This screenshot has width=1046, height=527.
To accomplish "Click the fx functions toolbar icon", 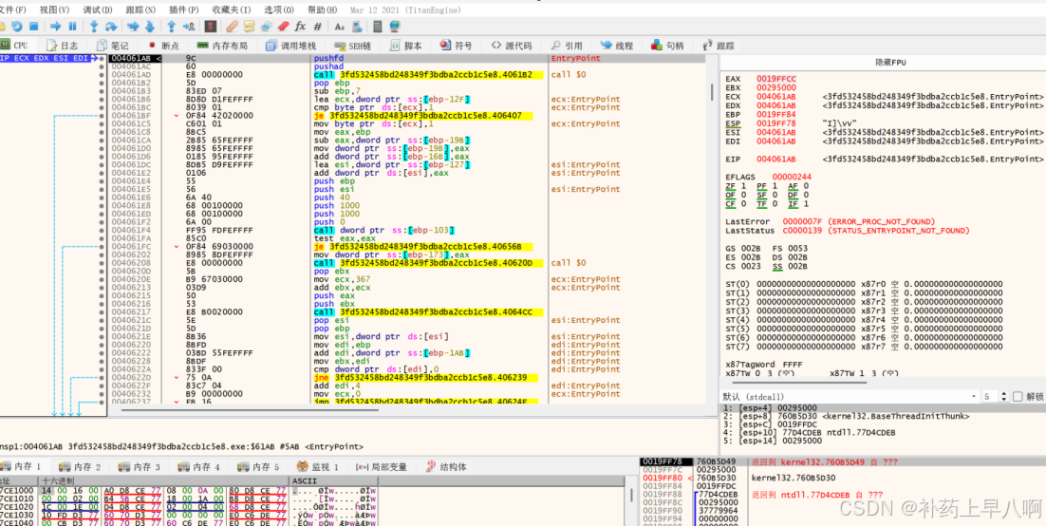I will click(x=300, y=27).
